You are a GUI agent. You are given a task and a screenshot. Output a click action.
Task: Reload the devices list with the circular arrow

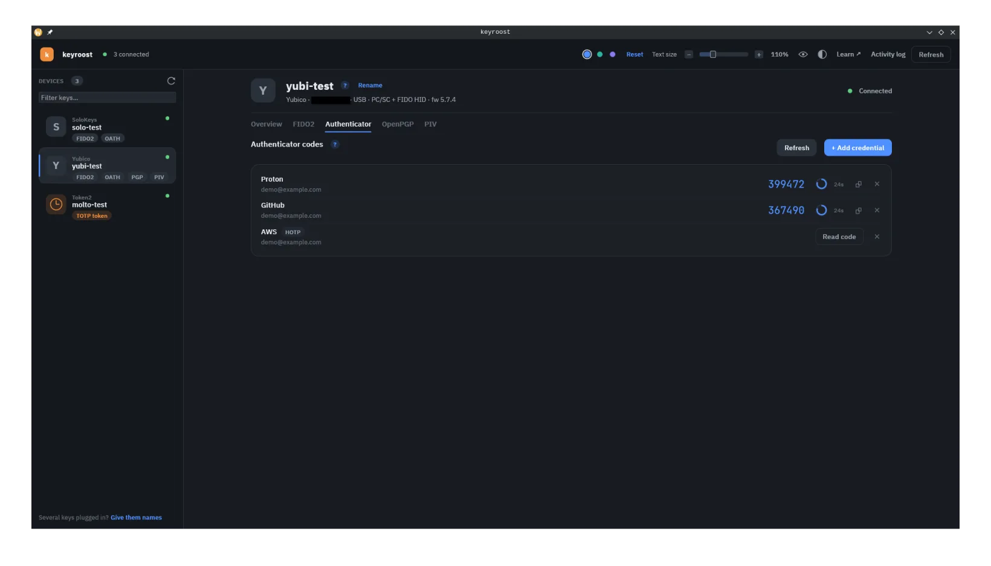click(171, 81)
